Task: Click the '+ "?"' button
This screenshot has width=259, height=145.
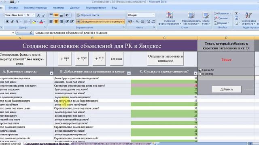Action: coord(82,59)
